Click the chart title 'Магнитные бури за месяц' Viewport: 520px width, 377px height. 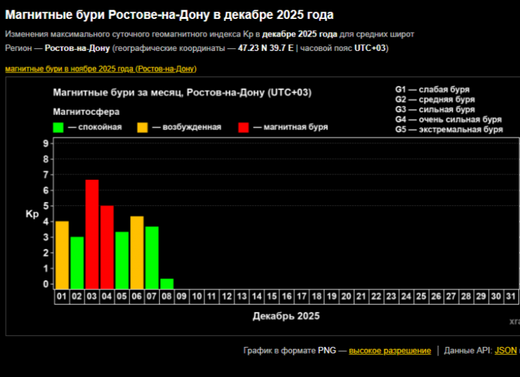click(x=182, y=93)
